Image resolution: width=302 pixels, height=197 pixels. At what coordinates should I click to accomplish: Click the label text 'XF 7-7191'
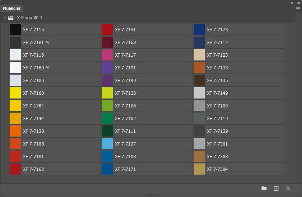(125, 68)
